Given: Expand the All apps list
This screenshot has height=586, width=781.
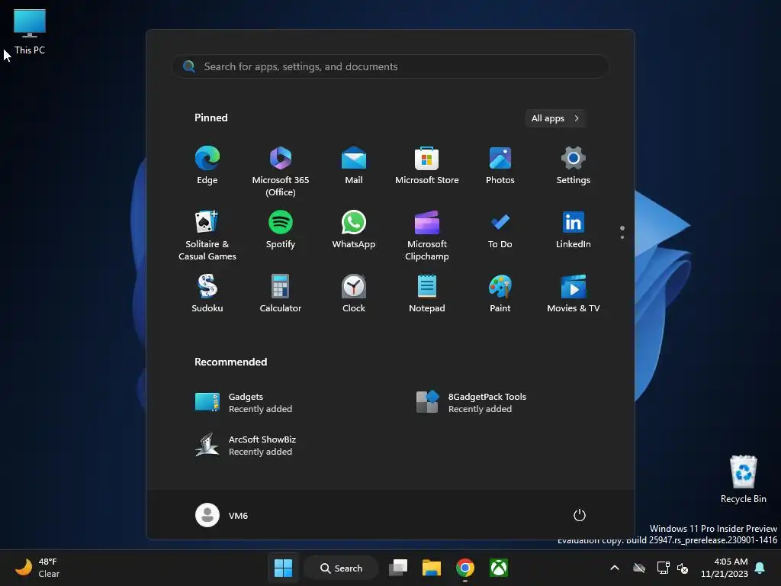Looking at the screenshot, I should click(555, 118).
